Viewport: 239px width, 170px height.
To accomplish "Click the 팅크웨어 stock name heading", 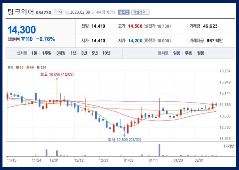I will tap(20, 12).
